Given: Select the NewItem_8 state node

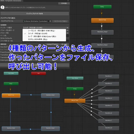Looking at the screenshot, I should pos(109,128).
